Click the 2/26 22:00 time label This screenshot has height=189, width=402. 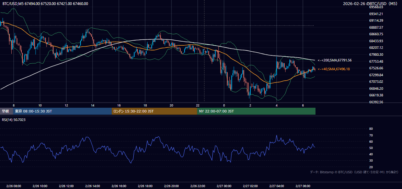tap(198, 186)
